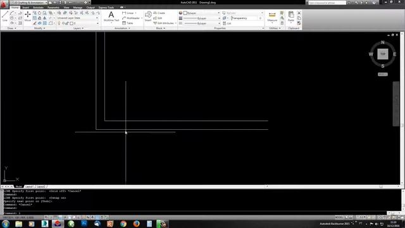Click the Paste clipboard icon
This screenshot has height=228, width=405.
click(x=291, y=16)
